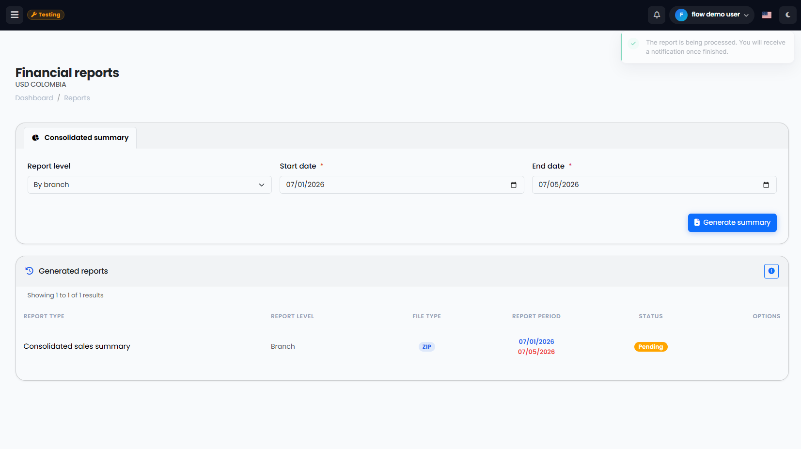Screen dimensions: 801x449
Task: Click the STATUS column header
Action: click(x=651, y=316)
